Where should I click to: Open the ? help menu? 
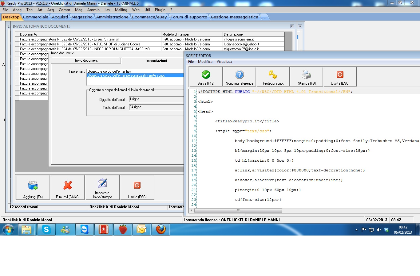tap(171, 10)
